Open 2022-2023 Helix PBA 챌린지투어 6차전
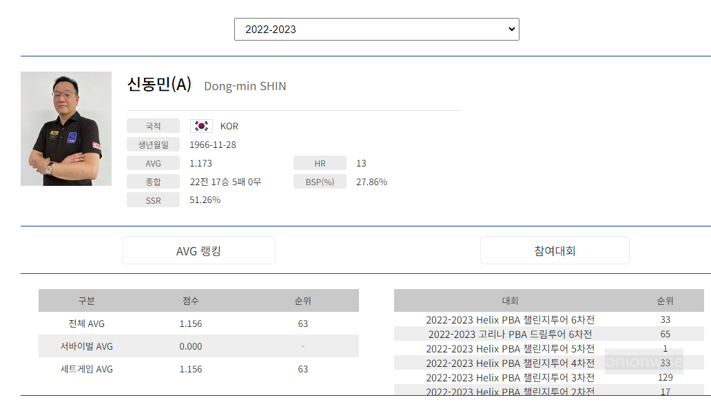The height and width of the screenshot is (402, 711). (x=510, y=319)
